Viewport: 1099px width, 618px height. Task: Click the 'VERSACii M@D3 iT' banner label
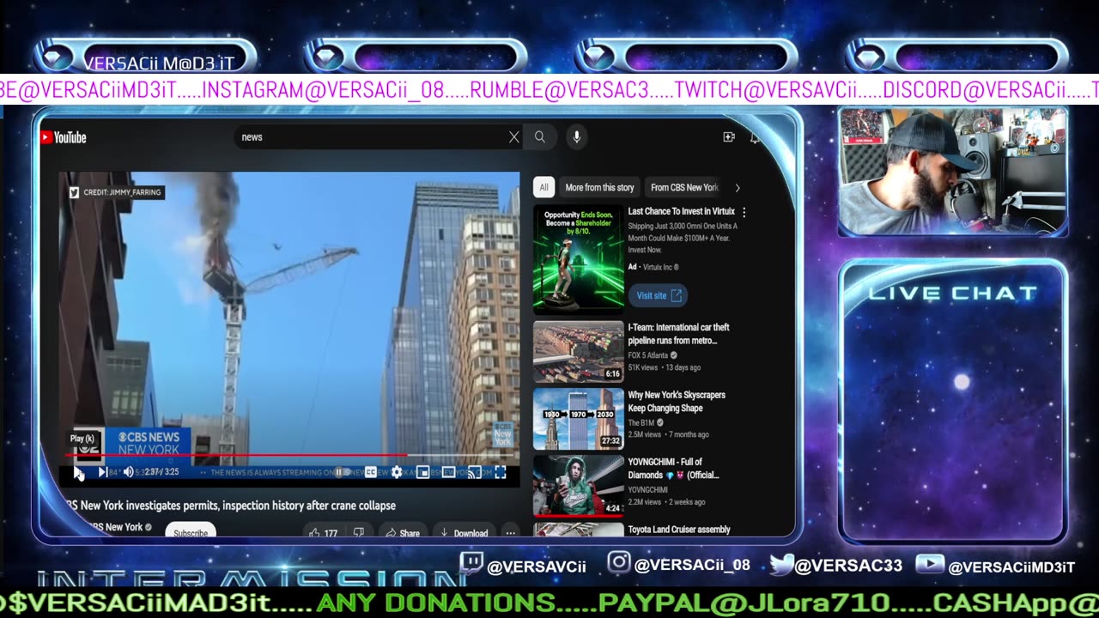(158, 62)
